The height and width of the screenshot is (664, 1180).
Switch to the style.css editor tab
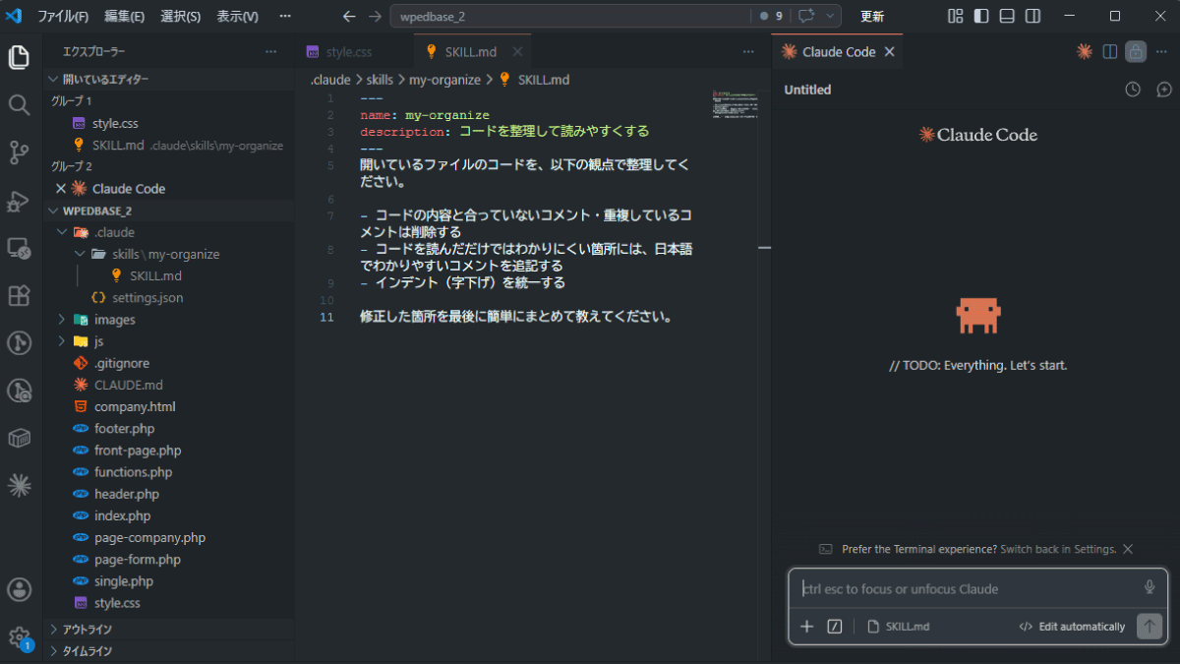coord(349,51)
